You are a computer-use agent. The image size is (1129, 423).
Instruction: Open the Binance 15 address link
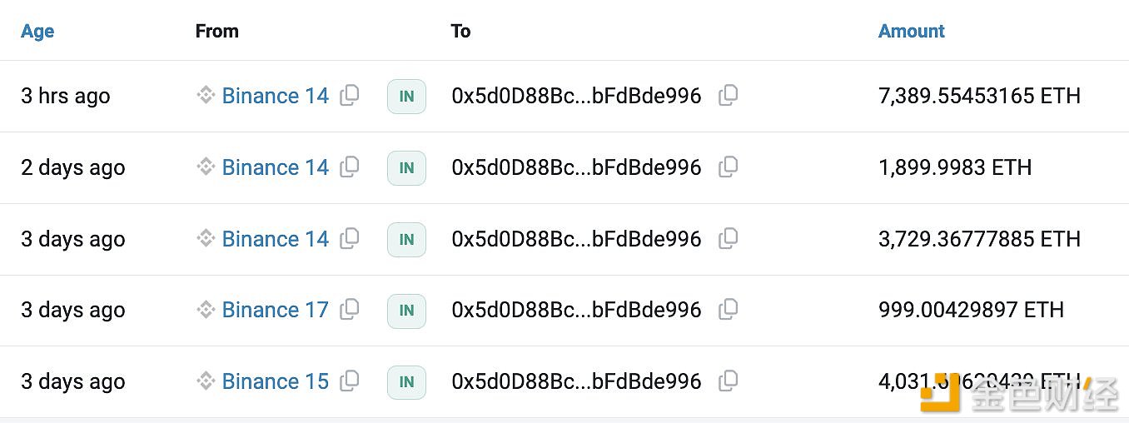coord(276,381)
